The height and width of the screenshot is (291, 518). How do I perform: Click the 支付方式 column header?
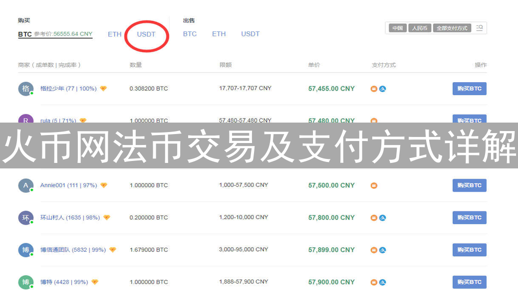click(x=384, y=65)
